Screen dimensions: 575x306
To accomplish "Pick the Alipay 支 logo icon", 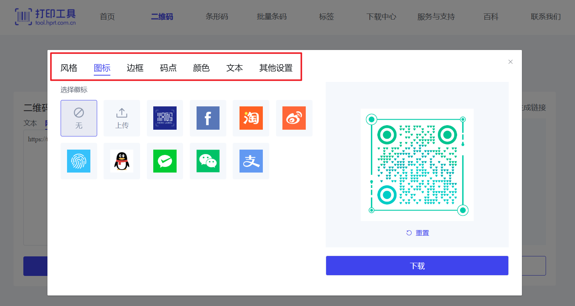I will (x=251, y=161).
